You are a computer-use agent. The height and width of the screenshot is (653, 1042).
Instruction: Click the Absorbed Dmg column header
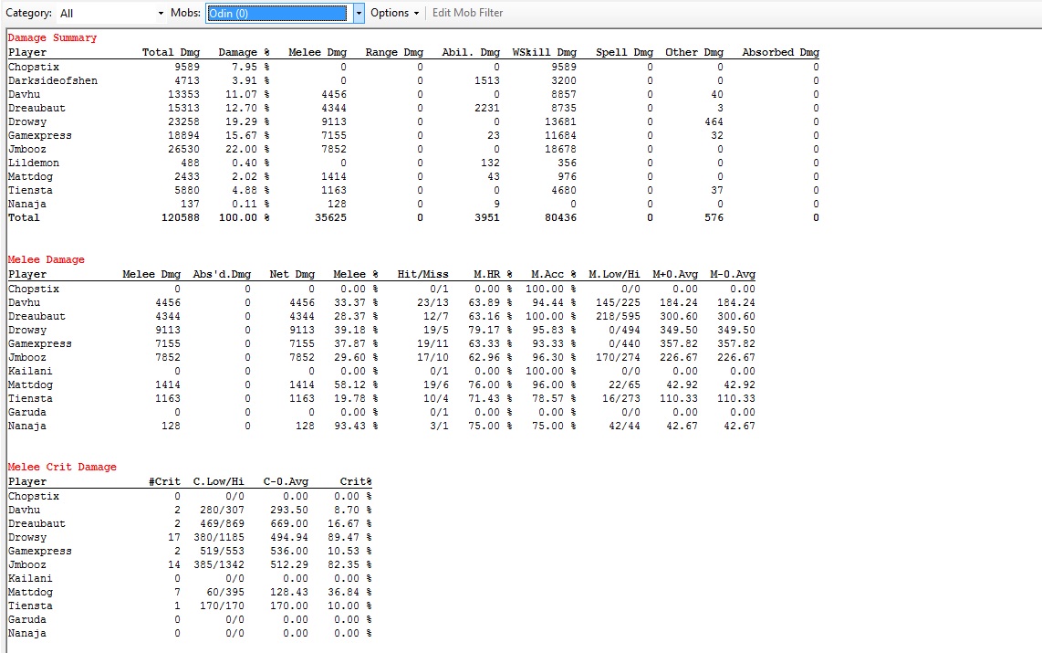780,53
